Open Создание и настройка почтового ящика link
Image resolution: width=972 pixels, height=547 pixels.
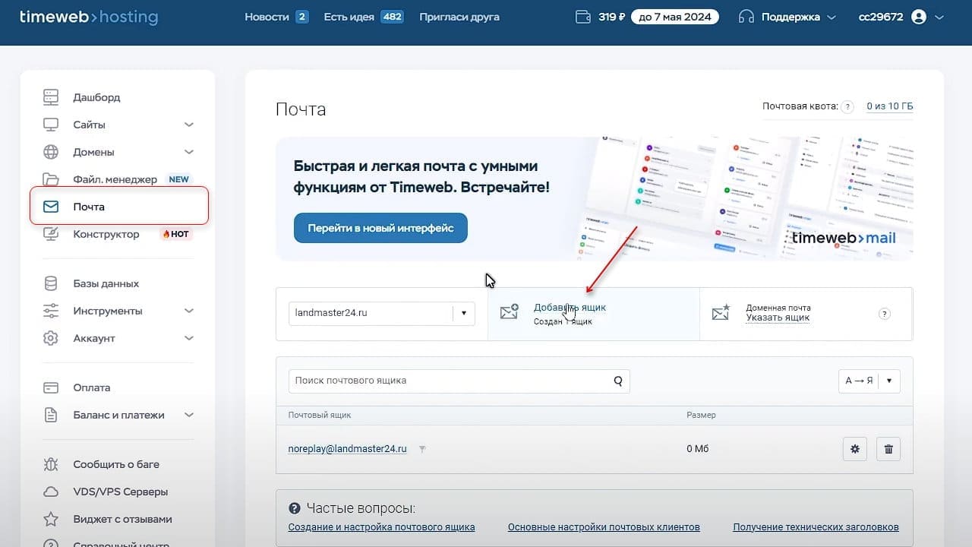382,527
